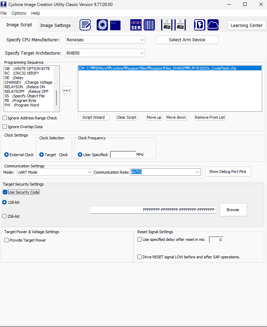The width and height of the screenshot is (267, 327).
Task: Open the second Cyclone manual icon
Action: 180,25
